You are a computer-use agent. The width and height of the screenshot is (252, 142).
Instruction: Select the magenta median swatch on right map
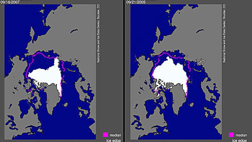[231, 134]
